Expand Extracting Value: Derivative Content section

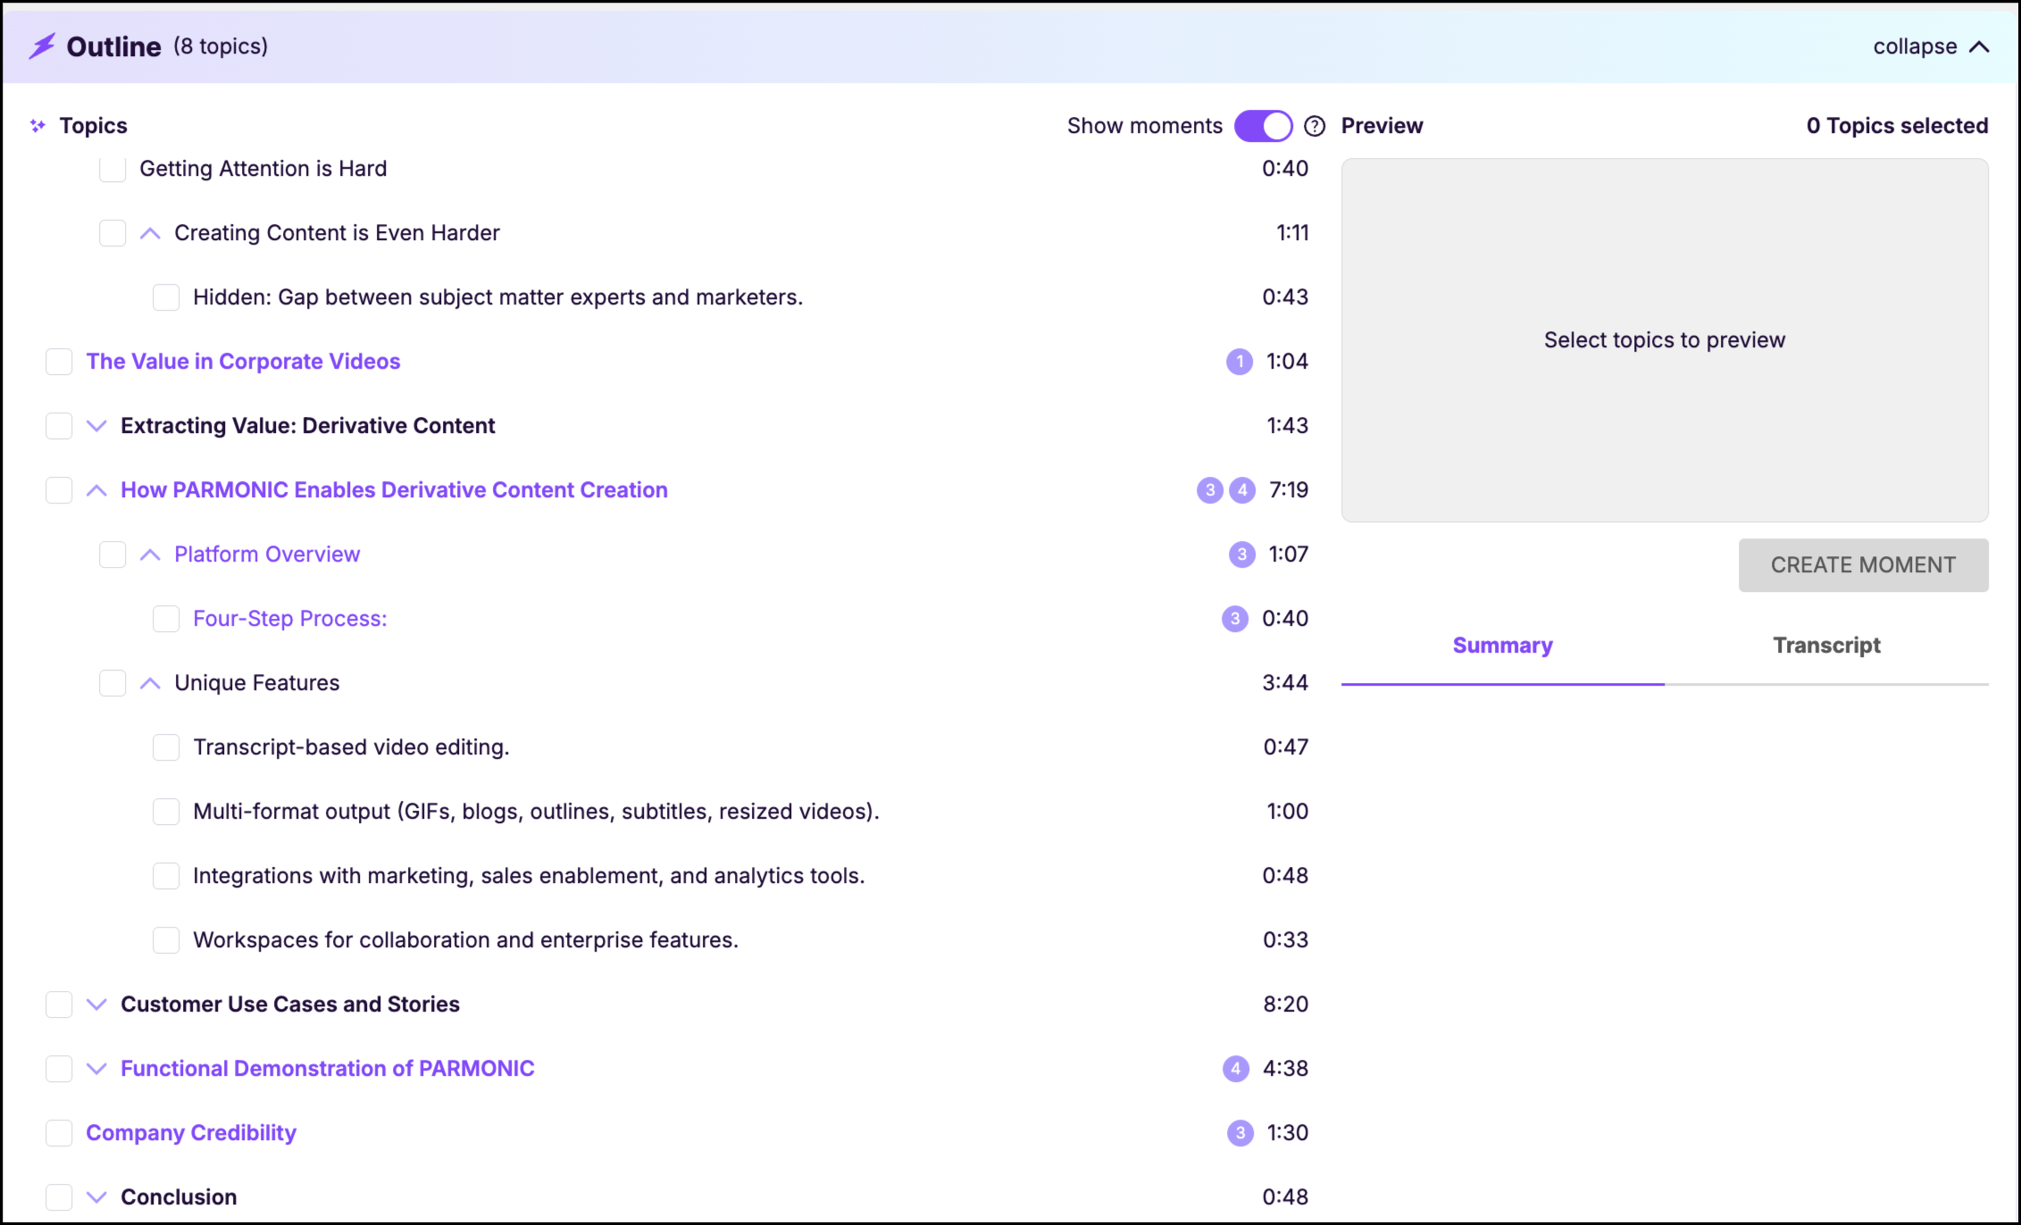click(x=96, y=426)
